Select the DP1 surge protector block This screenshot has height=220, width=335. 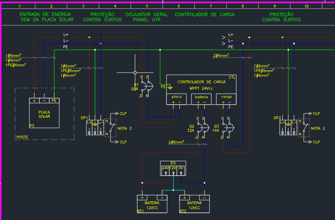click(95, 127)
